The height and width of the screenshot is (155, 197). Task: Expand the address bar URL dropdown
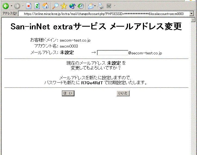pos(192,14)
